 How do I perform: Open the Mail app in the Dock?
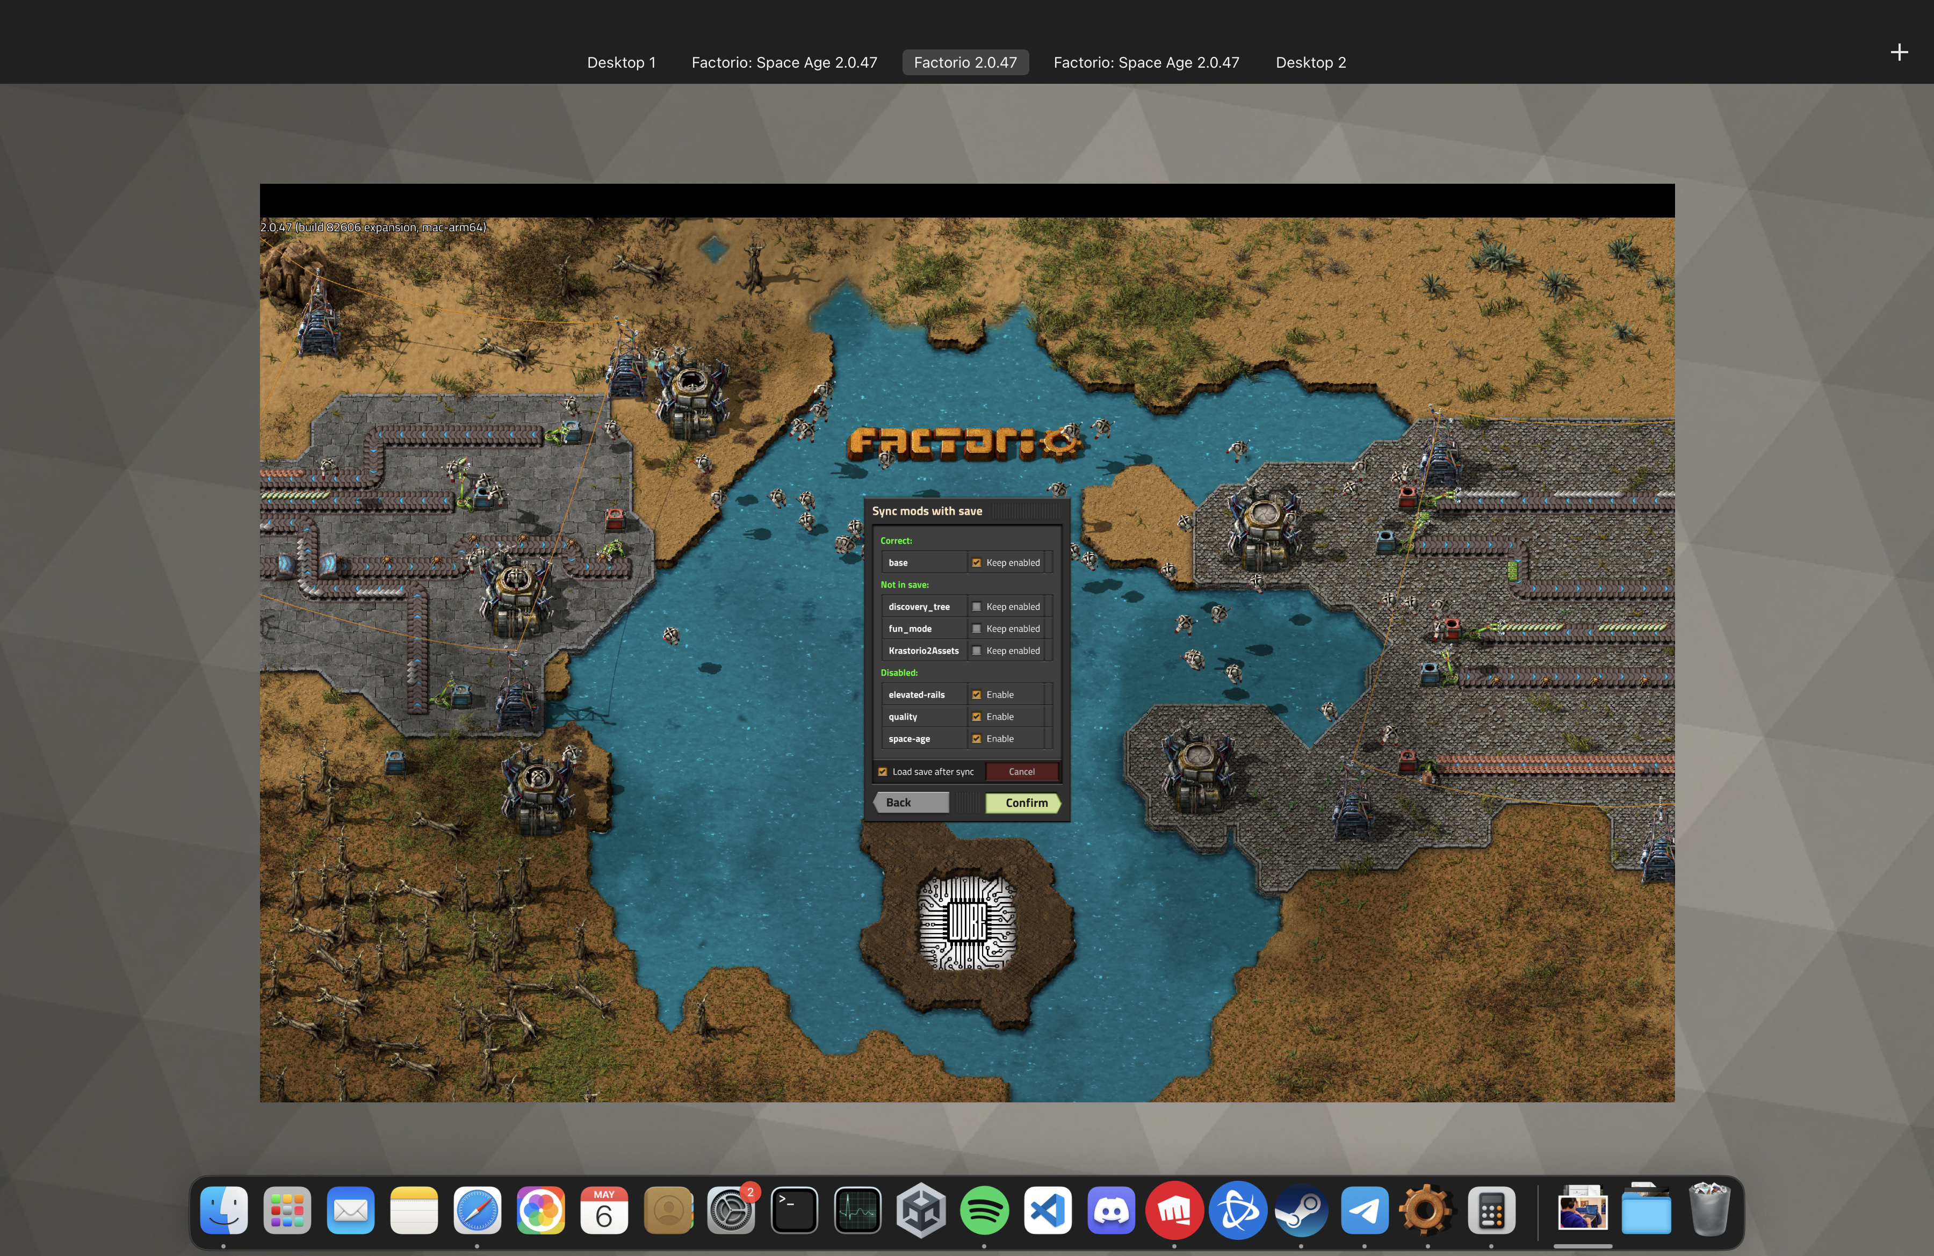coord(350,1210)
